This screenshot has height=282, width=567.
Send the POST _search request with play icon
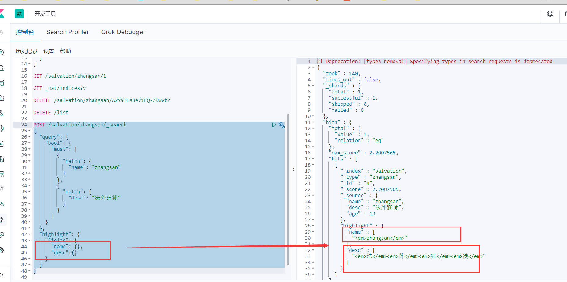click(x=274, y=125)
